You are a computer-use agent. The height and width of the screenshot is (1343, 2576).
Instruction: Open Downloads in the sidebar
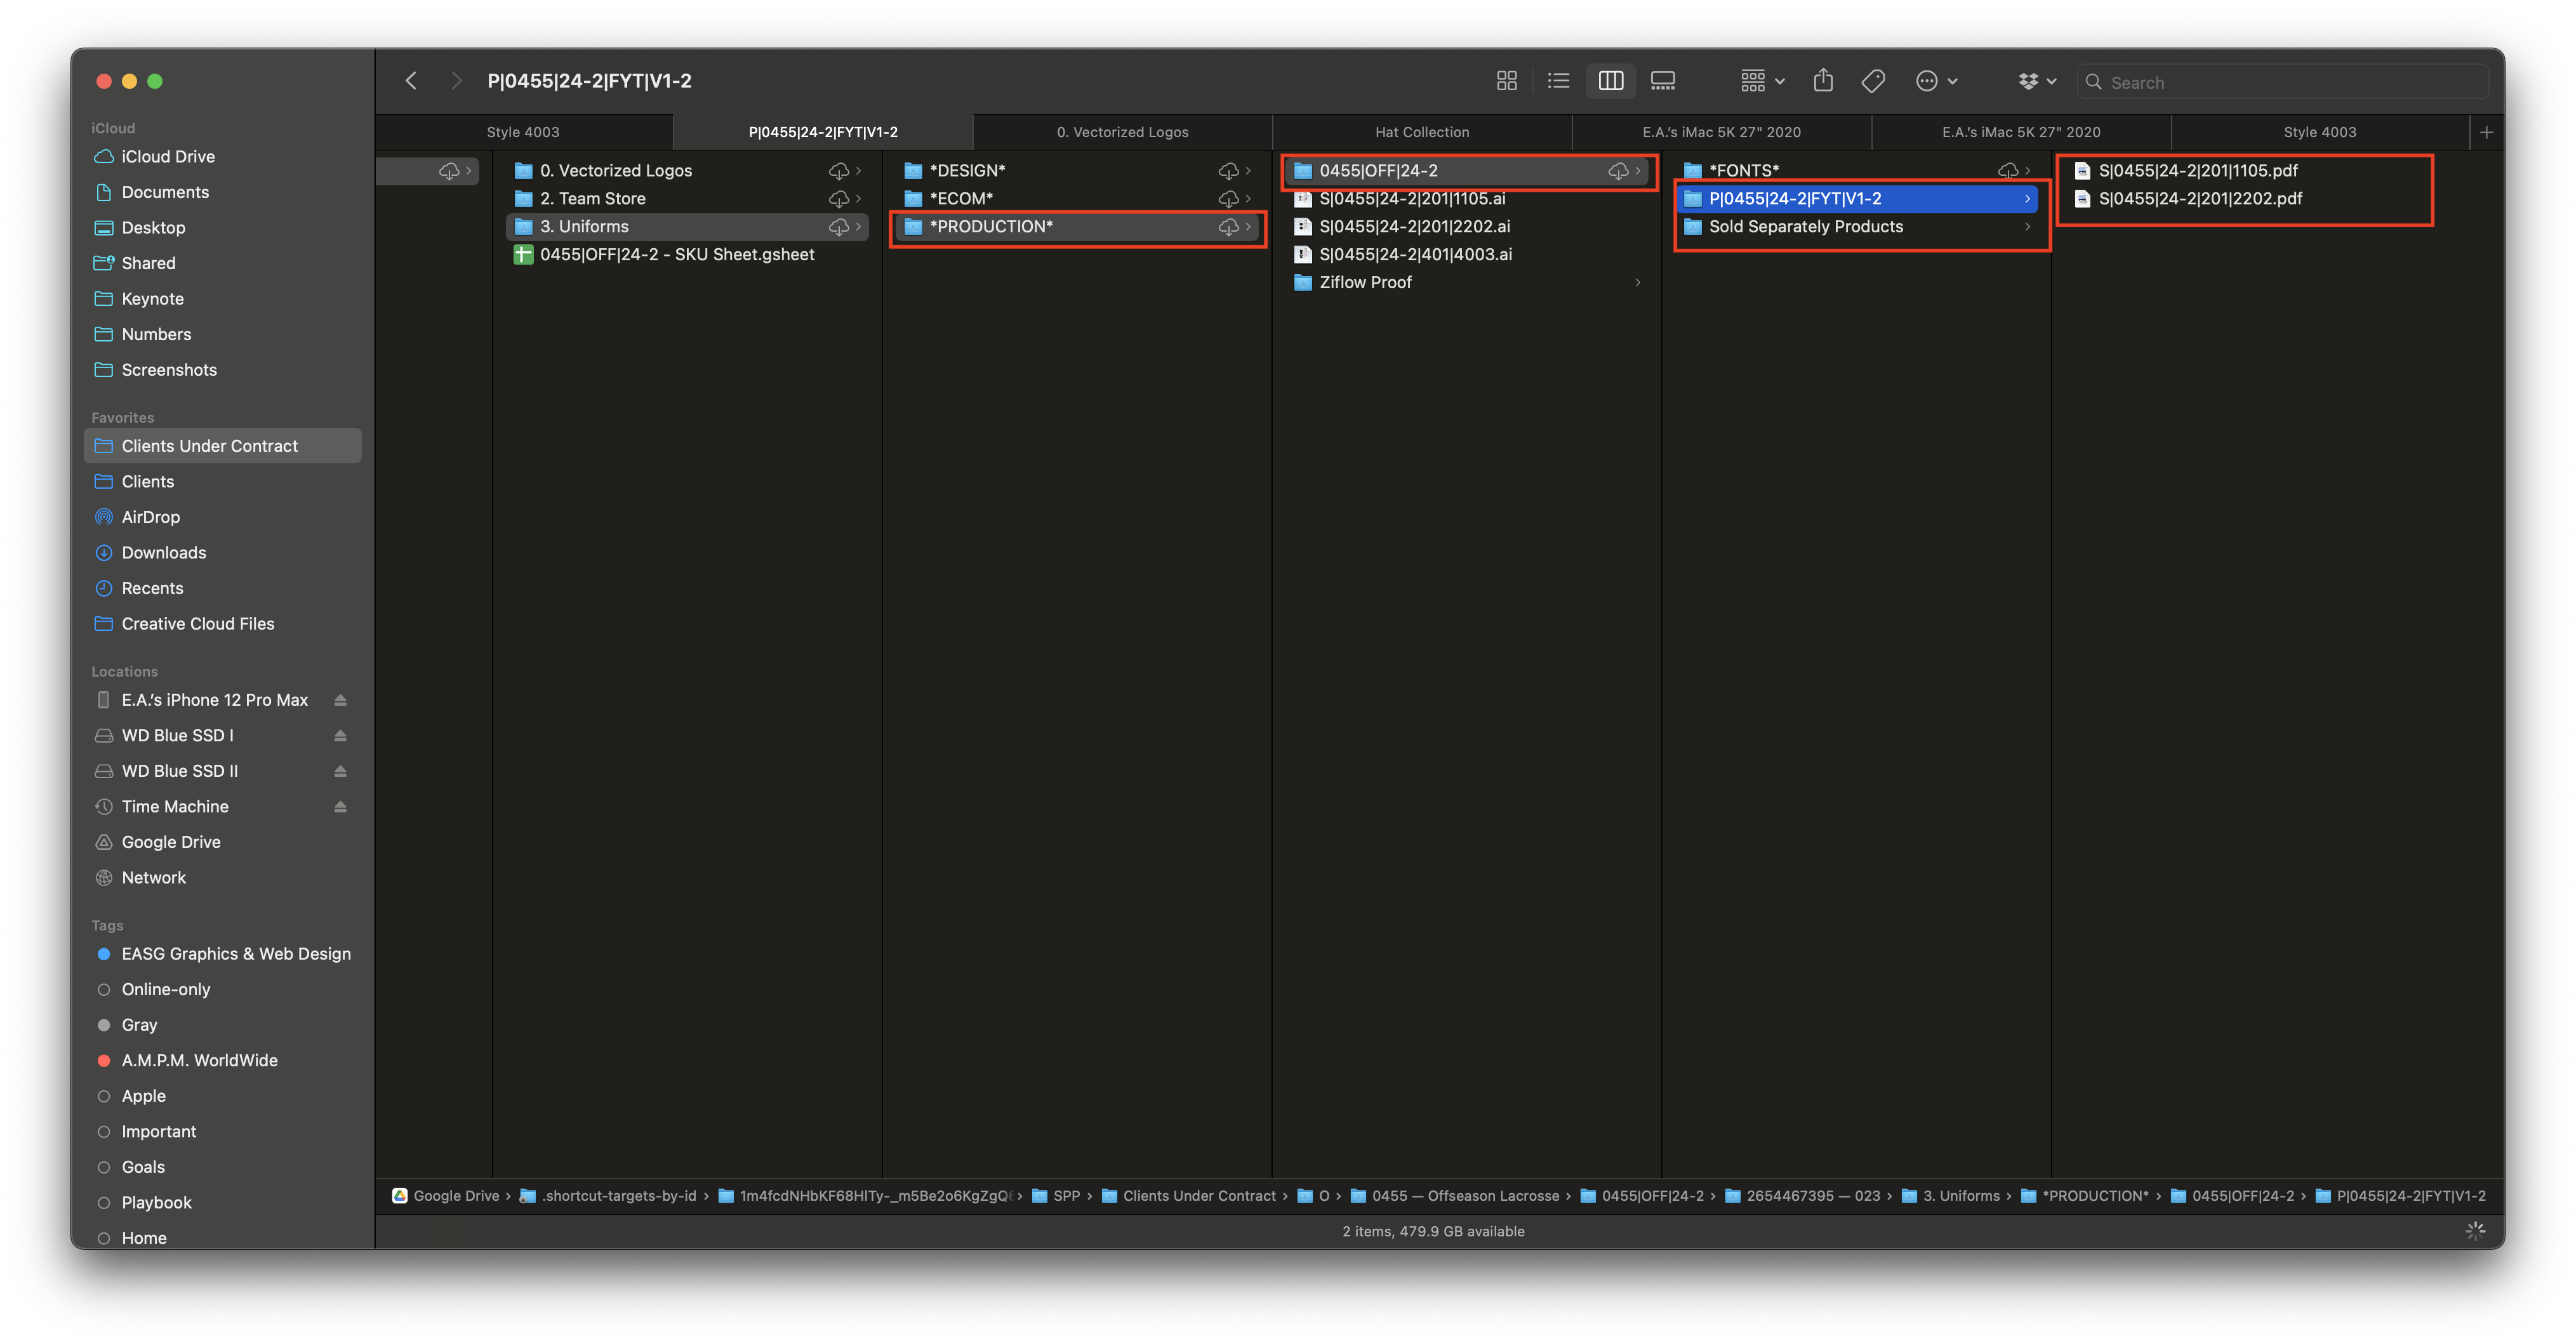click(163, 553)
